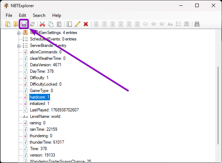Select the thunderTime: 61017 tag
This screenshot has height=163, width=222.
(x=47, y=142)
